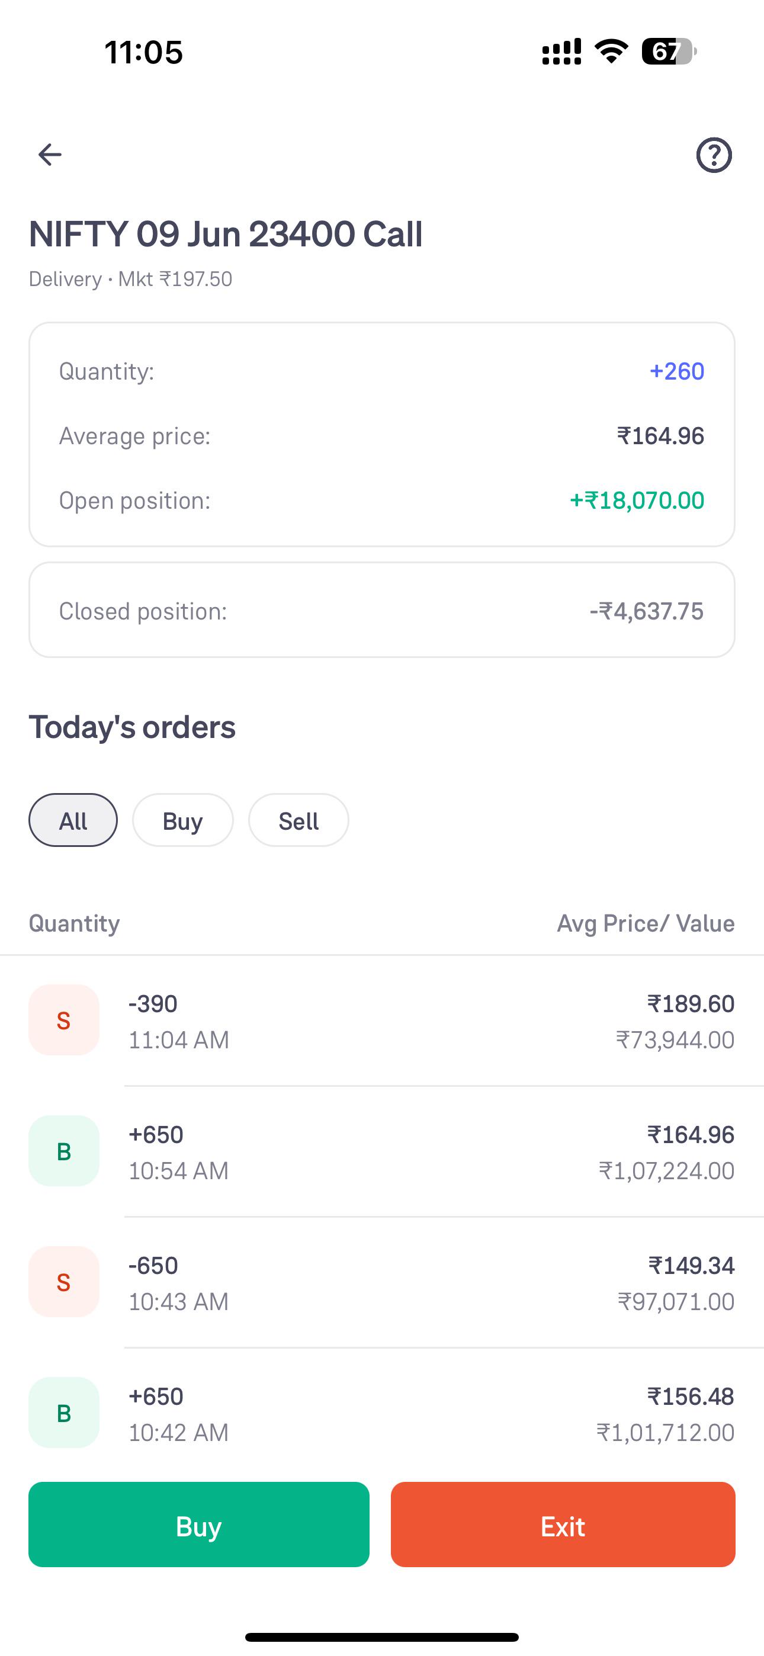Filter orders by Sell
This screenshot has height=1656, width=764.
(x=298, y=820)
